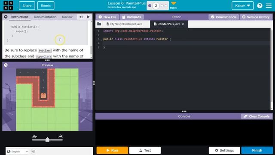Open the help question mark icon
This screenshot has height=155, width=275.
260,6
